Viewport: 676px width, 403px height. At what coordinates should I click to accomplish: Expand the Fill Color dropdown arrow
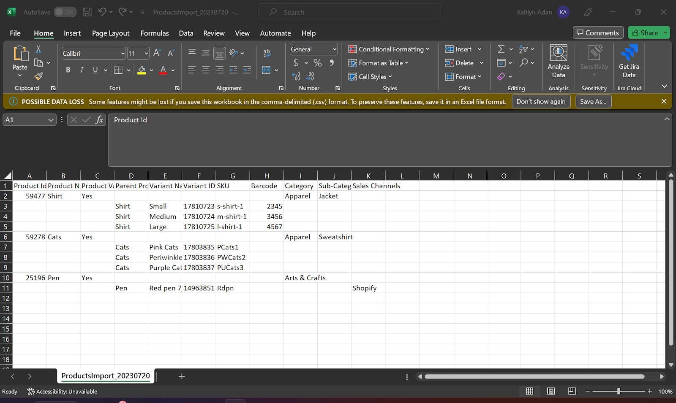point(150,70)
